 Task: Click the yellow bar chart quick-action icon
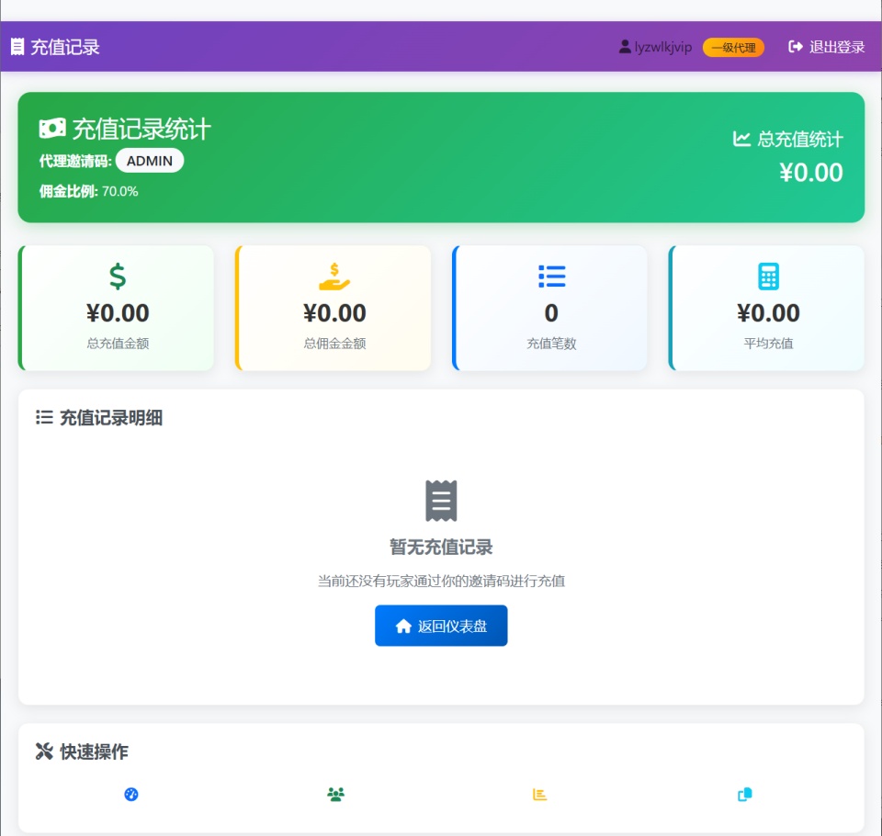(540, 794)
